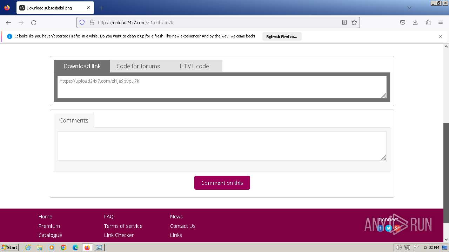Click the page vertical scrollbar thumb
This screenshot has height=252, width=449.
coord(446,173)
